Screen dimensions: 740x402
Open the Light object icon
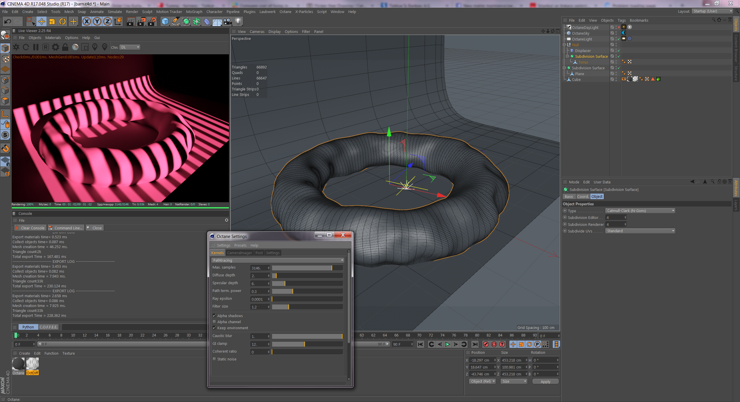point(238,21)
